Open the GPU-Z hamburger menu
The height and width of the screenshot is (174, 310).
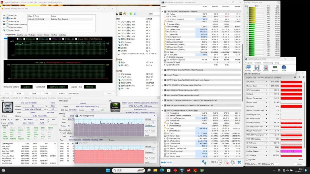pyautogui.click(x=303, y=77)
